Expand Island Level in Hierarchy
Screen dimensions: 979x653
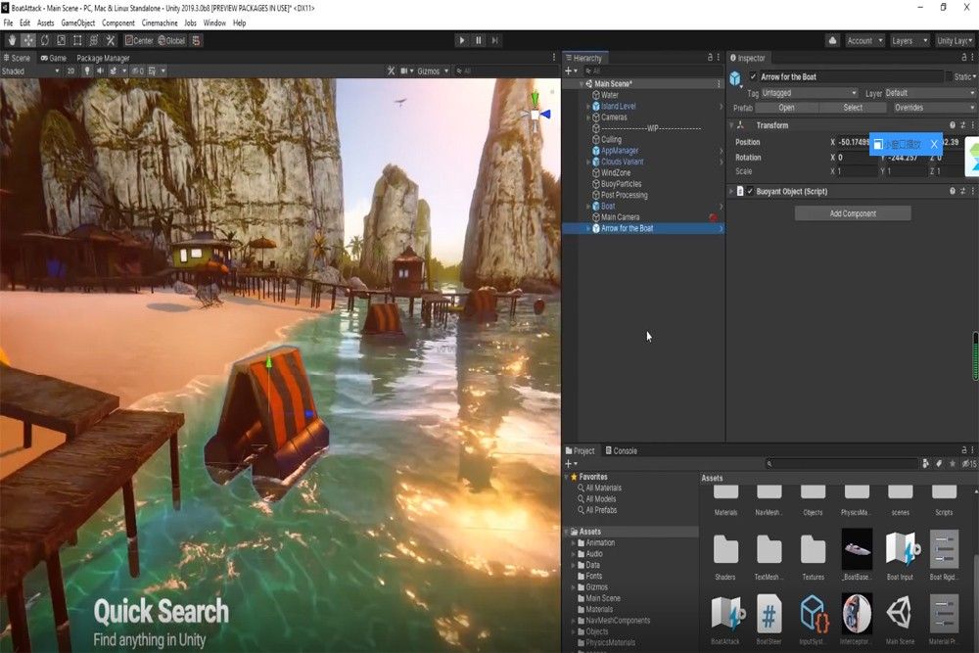(x=588, y=106)
